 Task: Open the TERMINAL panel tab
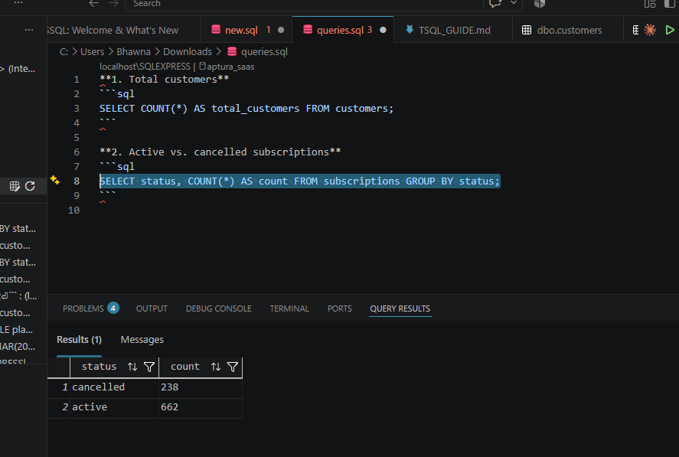pyautogui.click(x=289, y=308)
